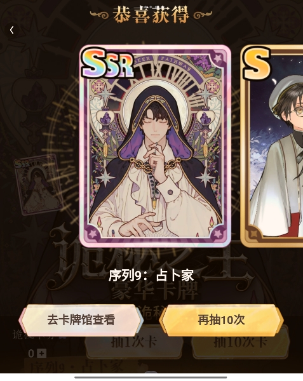Screen dimensions: 303x381
Task: Click the dimmed small SSR card thumbnail
Action: [x=38, y=184]
